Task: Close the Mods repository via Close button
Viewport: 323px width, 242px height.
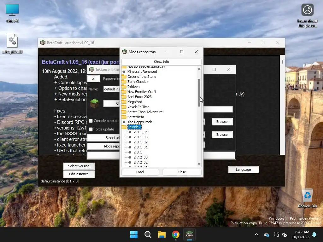Action: (x=182, y=172)
